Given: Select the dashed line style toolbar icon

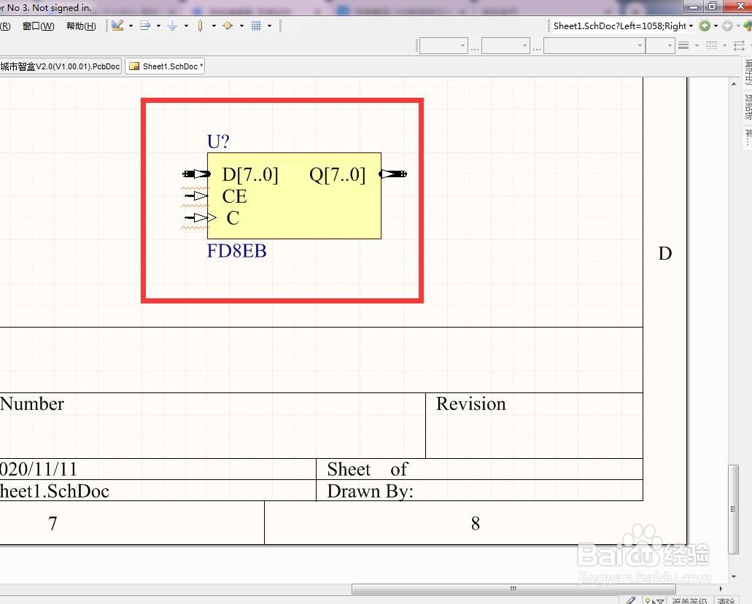Looking at the screenshot, I should tap(712, 45).
